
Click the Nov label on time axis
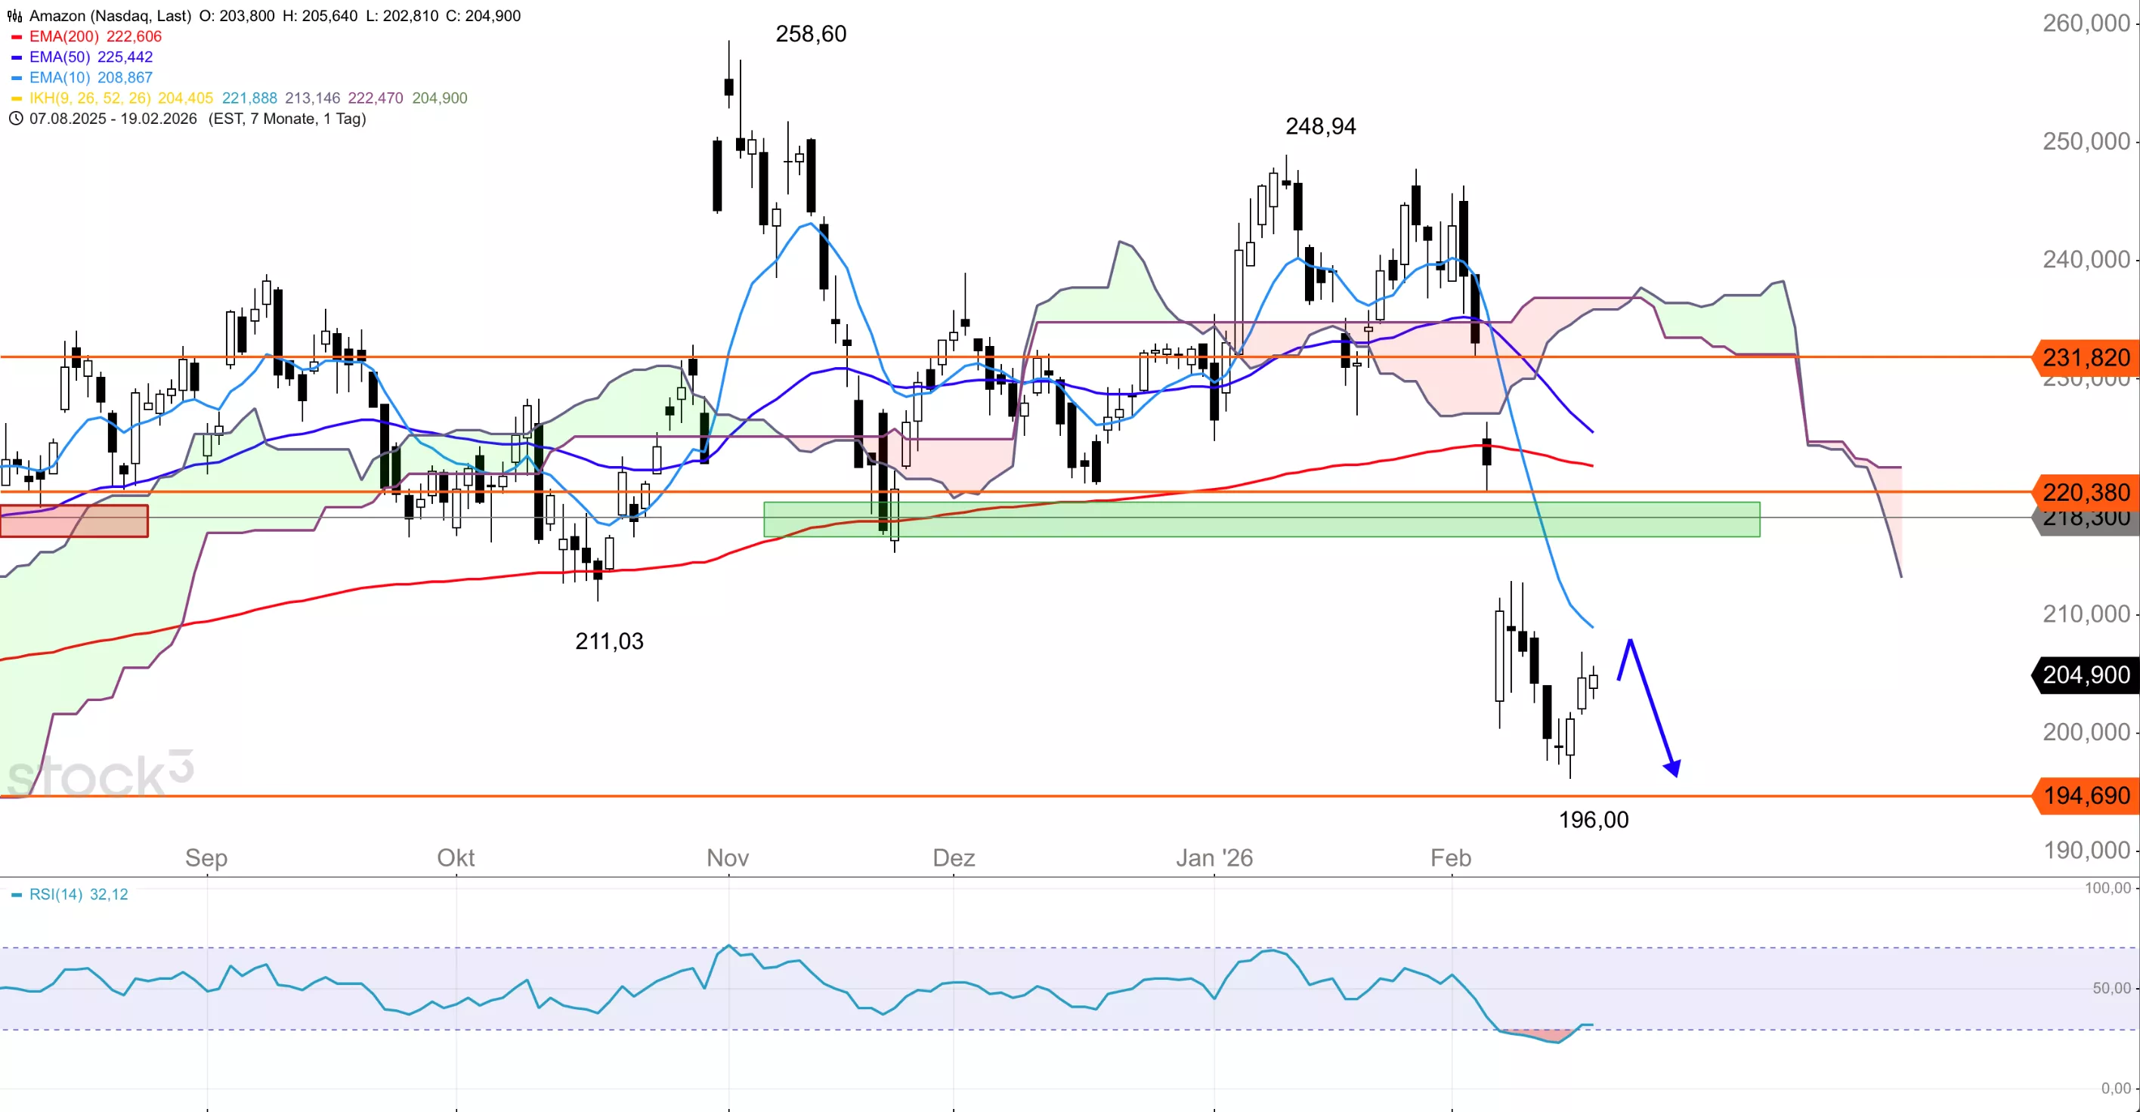[x=728, y=857]
